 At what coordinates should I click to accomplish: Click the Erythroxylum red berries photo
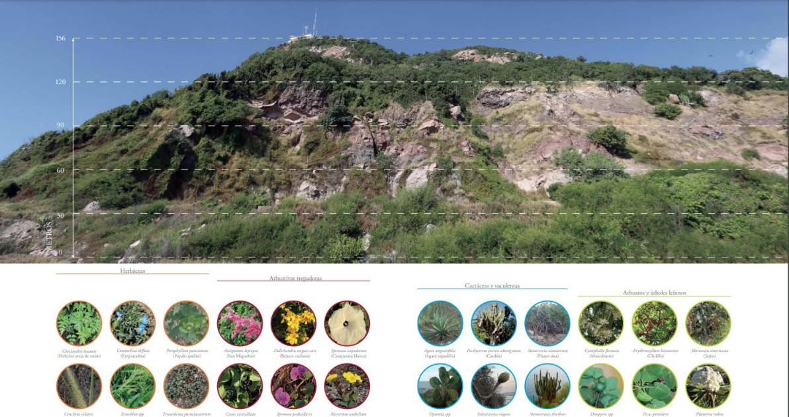click(x=654, y=324)
